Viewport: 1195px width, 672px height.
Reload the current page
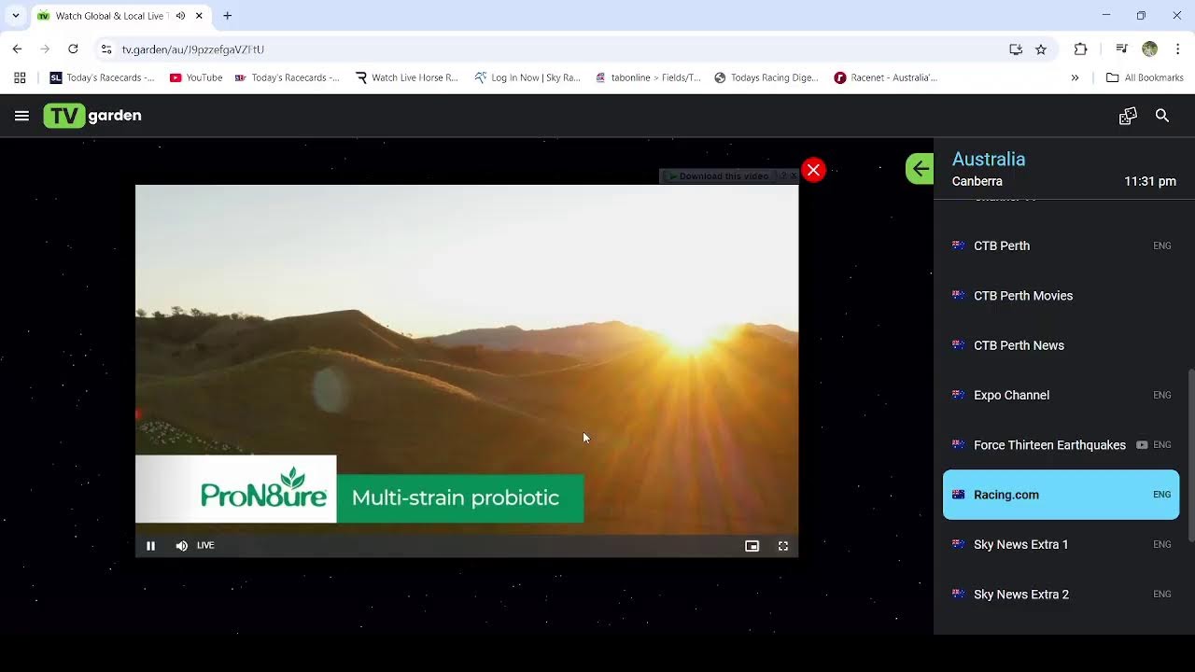(73, 49)
